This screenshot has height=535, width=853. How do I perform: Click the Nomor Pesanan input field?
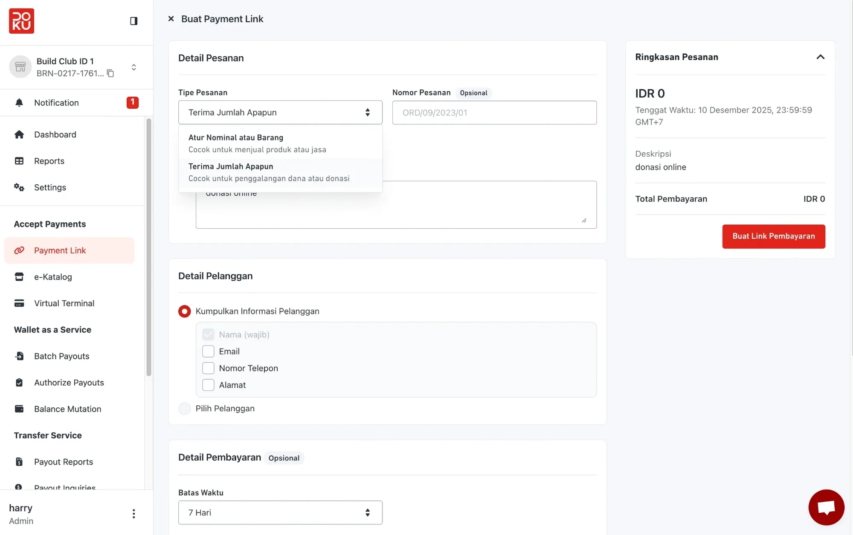point(494,113)
